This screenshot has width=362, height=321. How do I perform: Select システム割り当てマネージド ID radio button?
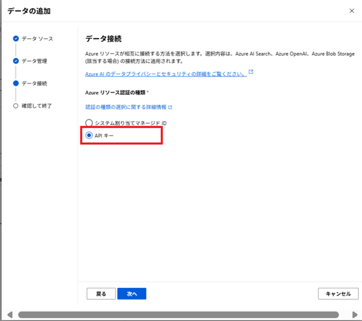pyautogui.click(x=89, y=123)
